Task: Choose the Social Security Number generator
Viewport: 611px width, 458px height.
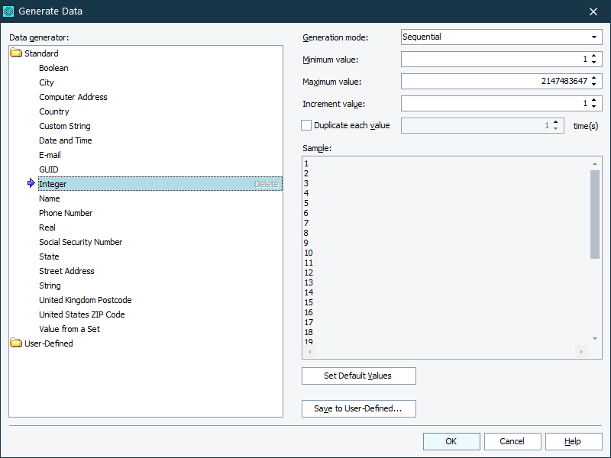Action: (80, 242)
